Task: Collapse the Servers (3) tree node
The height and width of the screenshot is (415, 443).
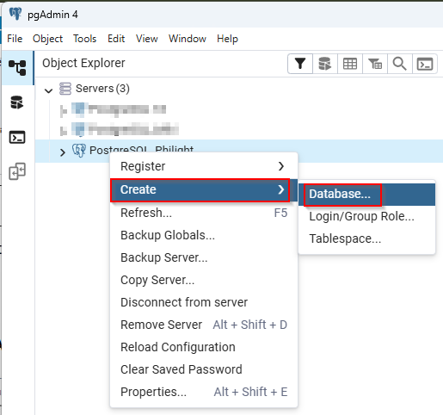Action: (x=49, y=91)
